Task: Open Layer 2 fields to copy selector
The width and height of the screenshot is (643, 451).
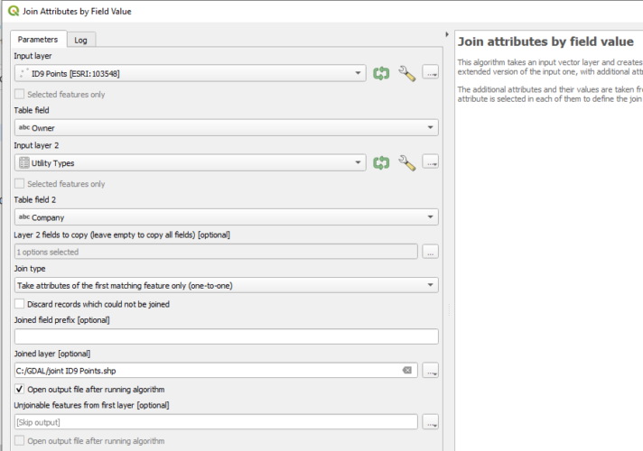Action: point(430,252)
